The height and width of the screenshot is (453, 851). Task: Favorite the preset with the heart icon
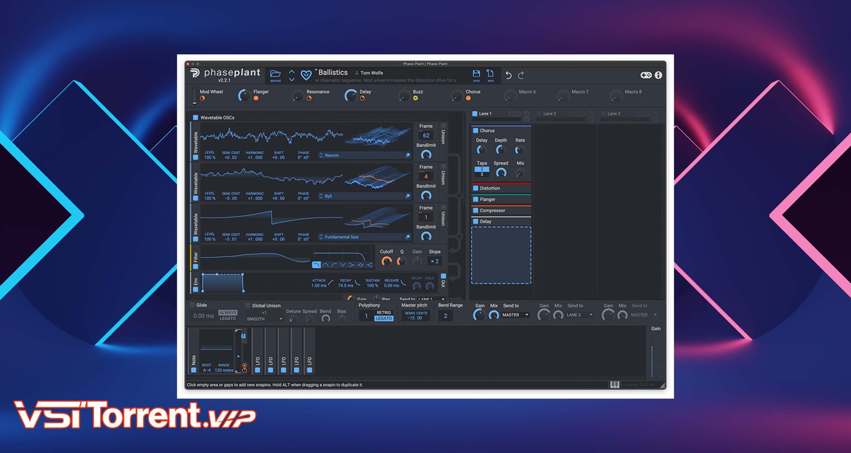[306, 75]
